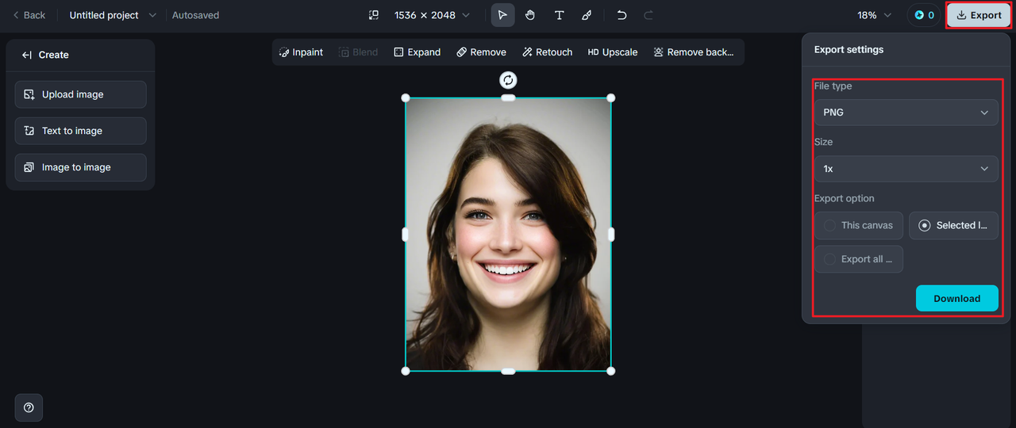The width and height of the screenshot is (1016, 428).
Task: Click the Export settings heading
Action: 849,49
